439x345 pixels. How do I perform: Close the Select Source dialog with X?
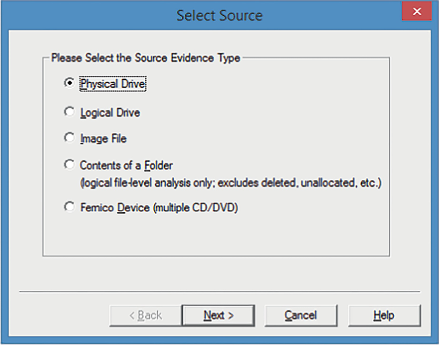(x=417, y=11)
